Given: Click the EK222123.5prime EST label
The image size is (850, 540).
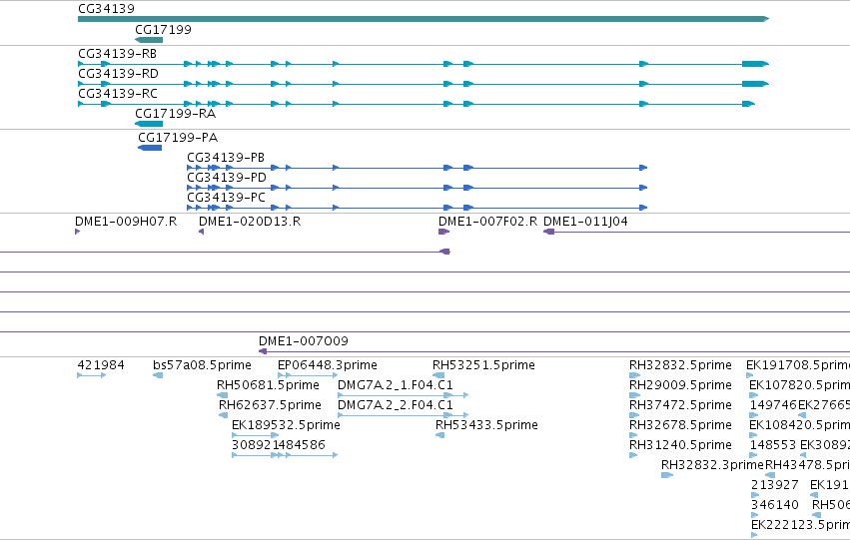Looking at the screenshot, I should click(800, 525).
